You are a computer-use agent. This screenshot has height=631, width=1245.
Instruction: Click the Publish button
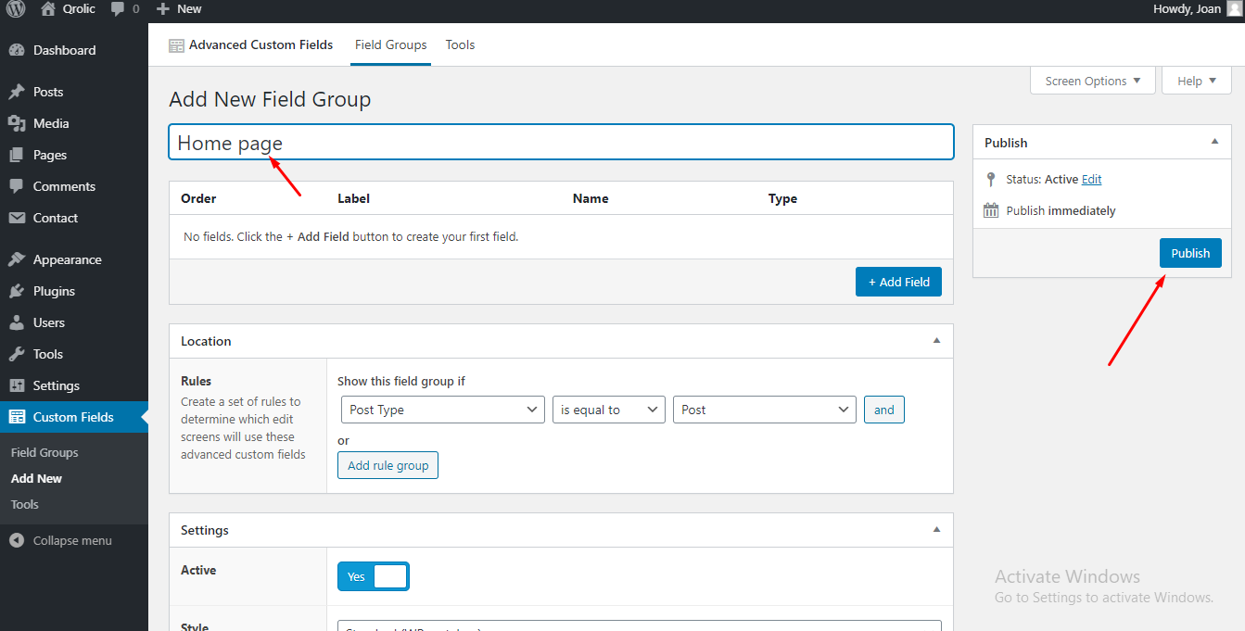[1190, 252]
